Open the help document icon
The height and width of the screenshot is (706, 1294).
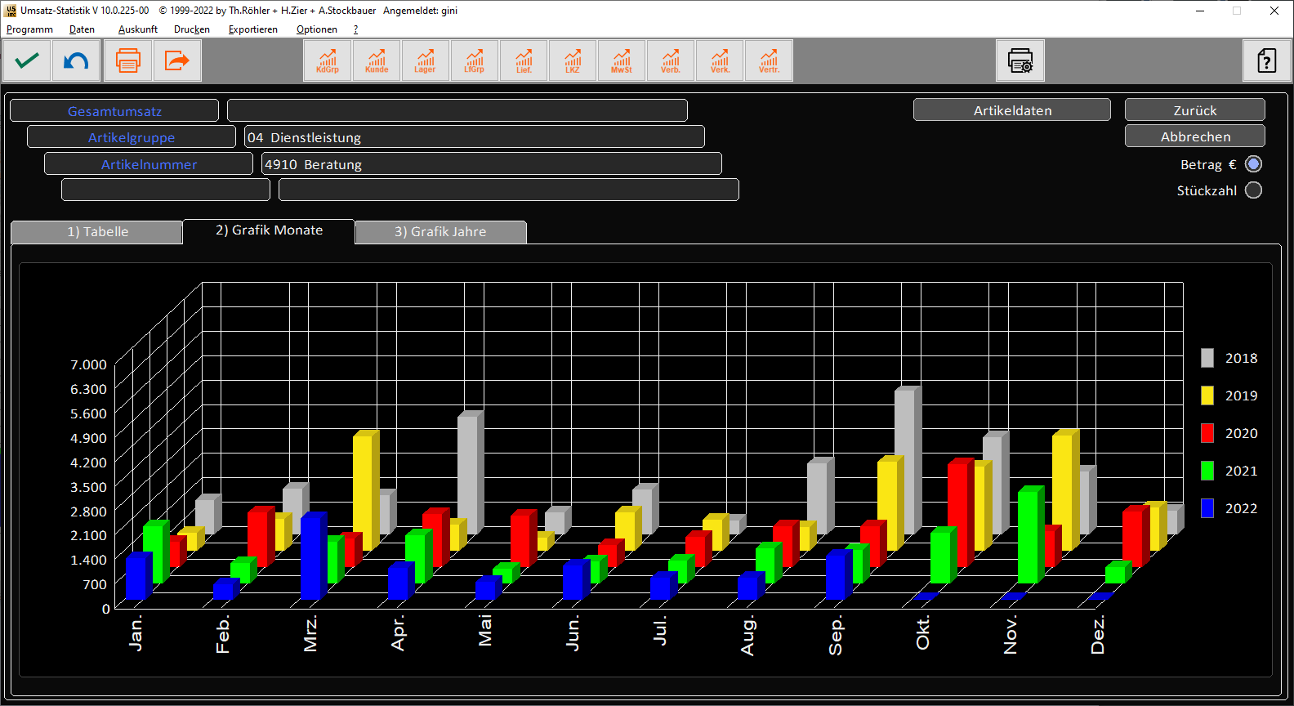click(1266, 60)
